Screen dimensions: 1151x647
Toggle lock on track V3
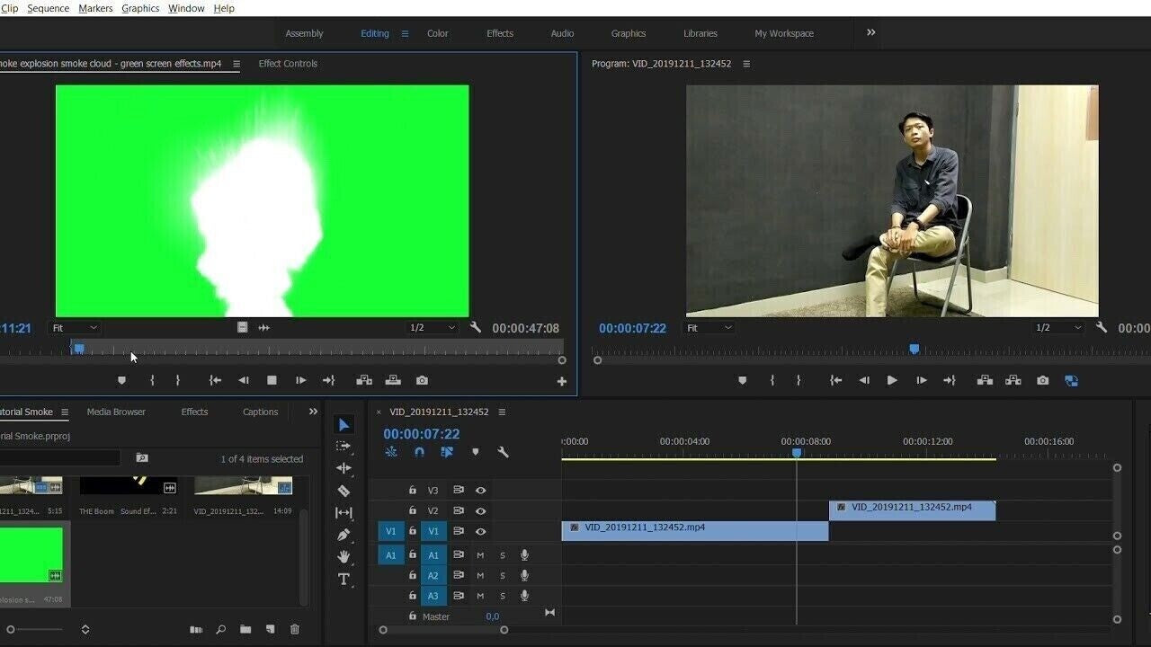413,491
